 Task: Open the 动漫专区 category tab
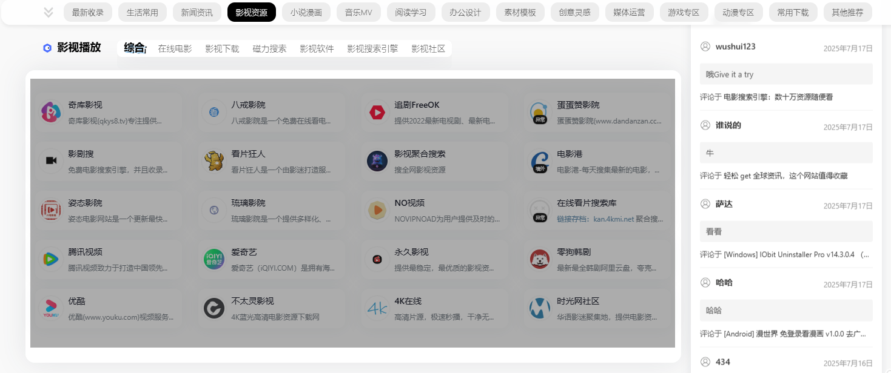coord(739,12)
